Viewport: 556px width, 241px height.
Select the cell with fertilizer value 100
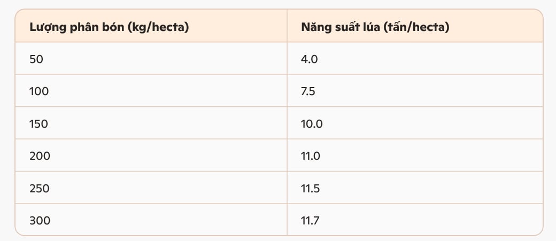(x=151, y=91)
